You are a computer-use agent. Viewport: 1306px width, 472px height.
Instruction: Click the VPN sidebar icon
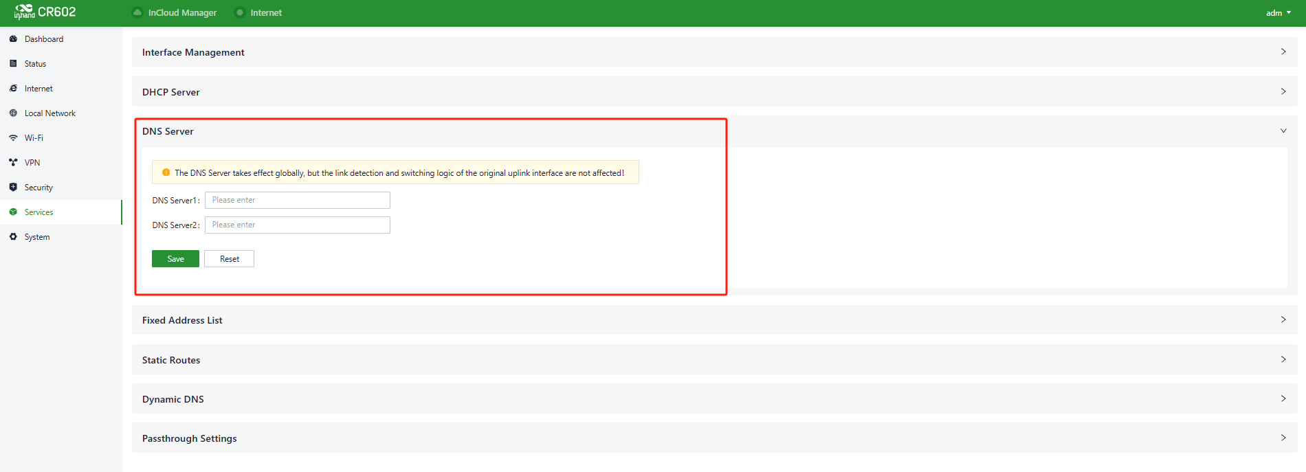(13, 163)
